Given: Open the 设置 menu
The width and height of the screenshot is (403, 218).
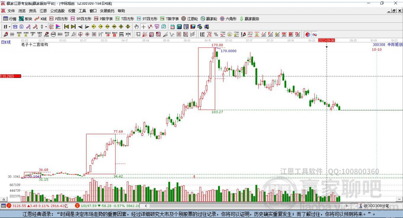Looking at the screenshot, I should tap(72, 11).
